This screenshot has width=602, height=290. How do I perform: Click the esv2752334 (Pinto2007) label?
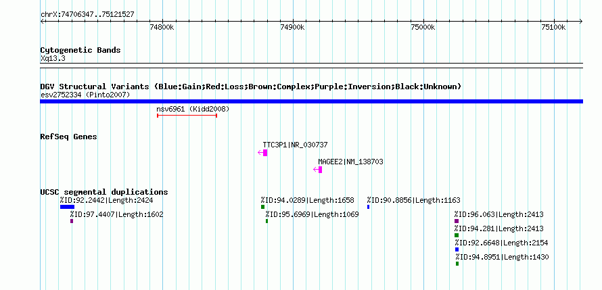pyautogui.click(x=85, y=95)
